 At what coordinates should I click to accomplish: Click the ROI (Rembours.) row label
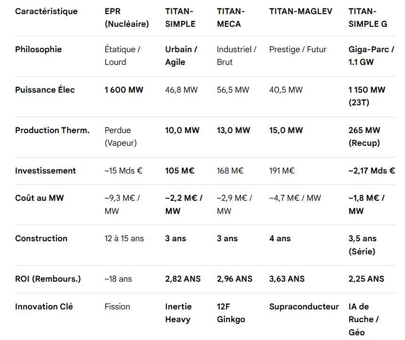[x=48, y=279]
